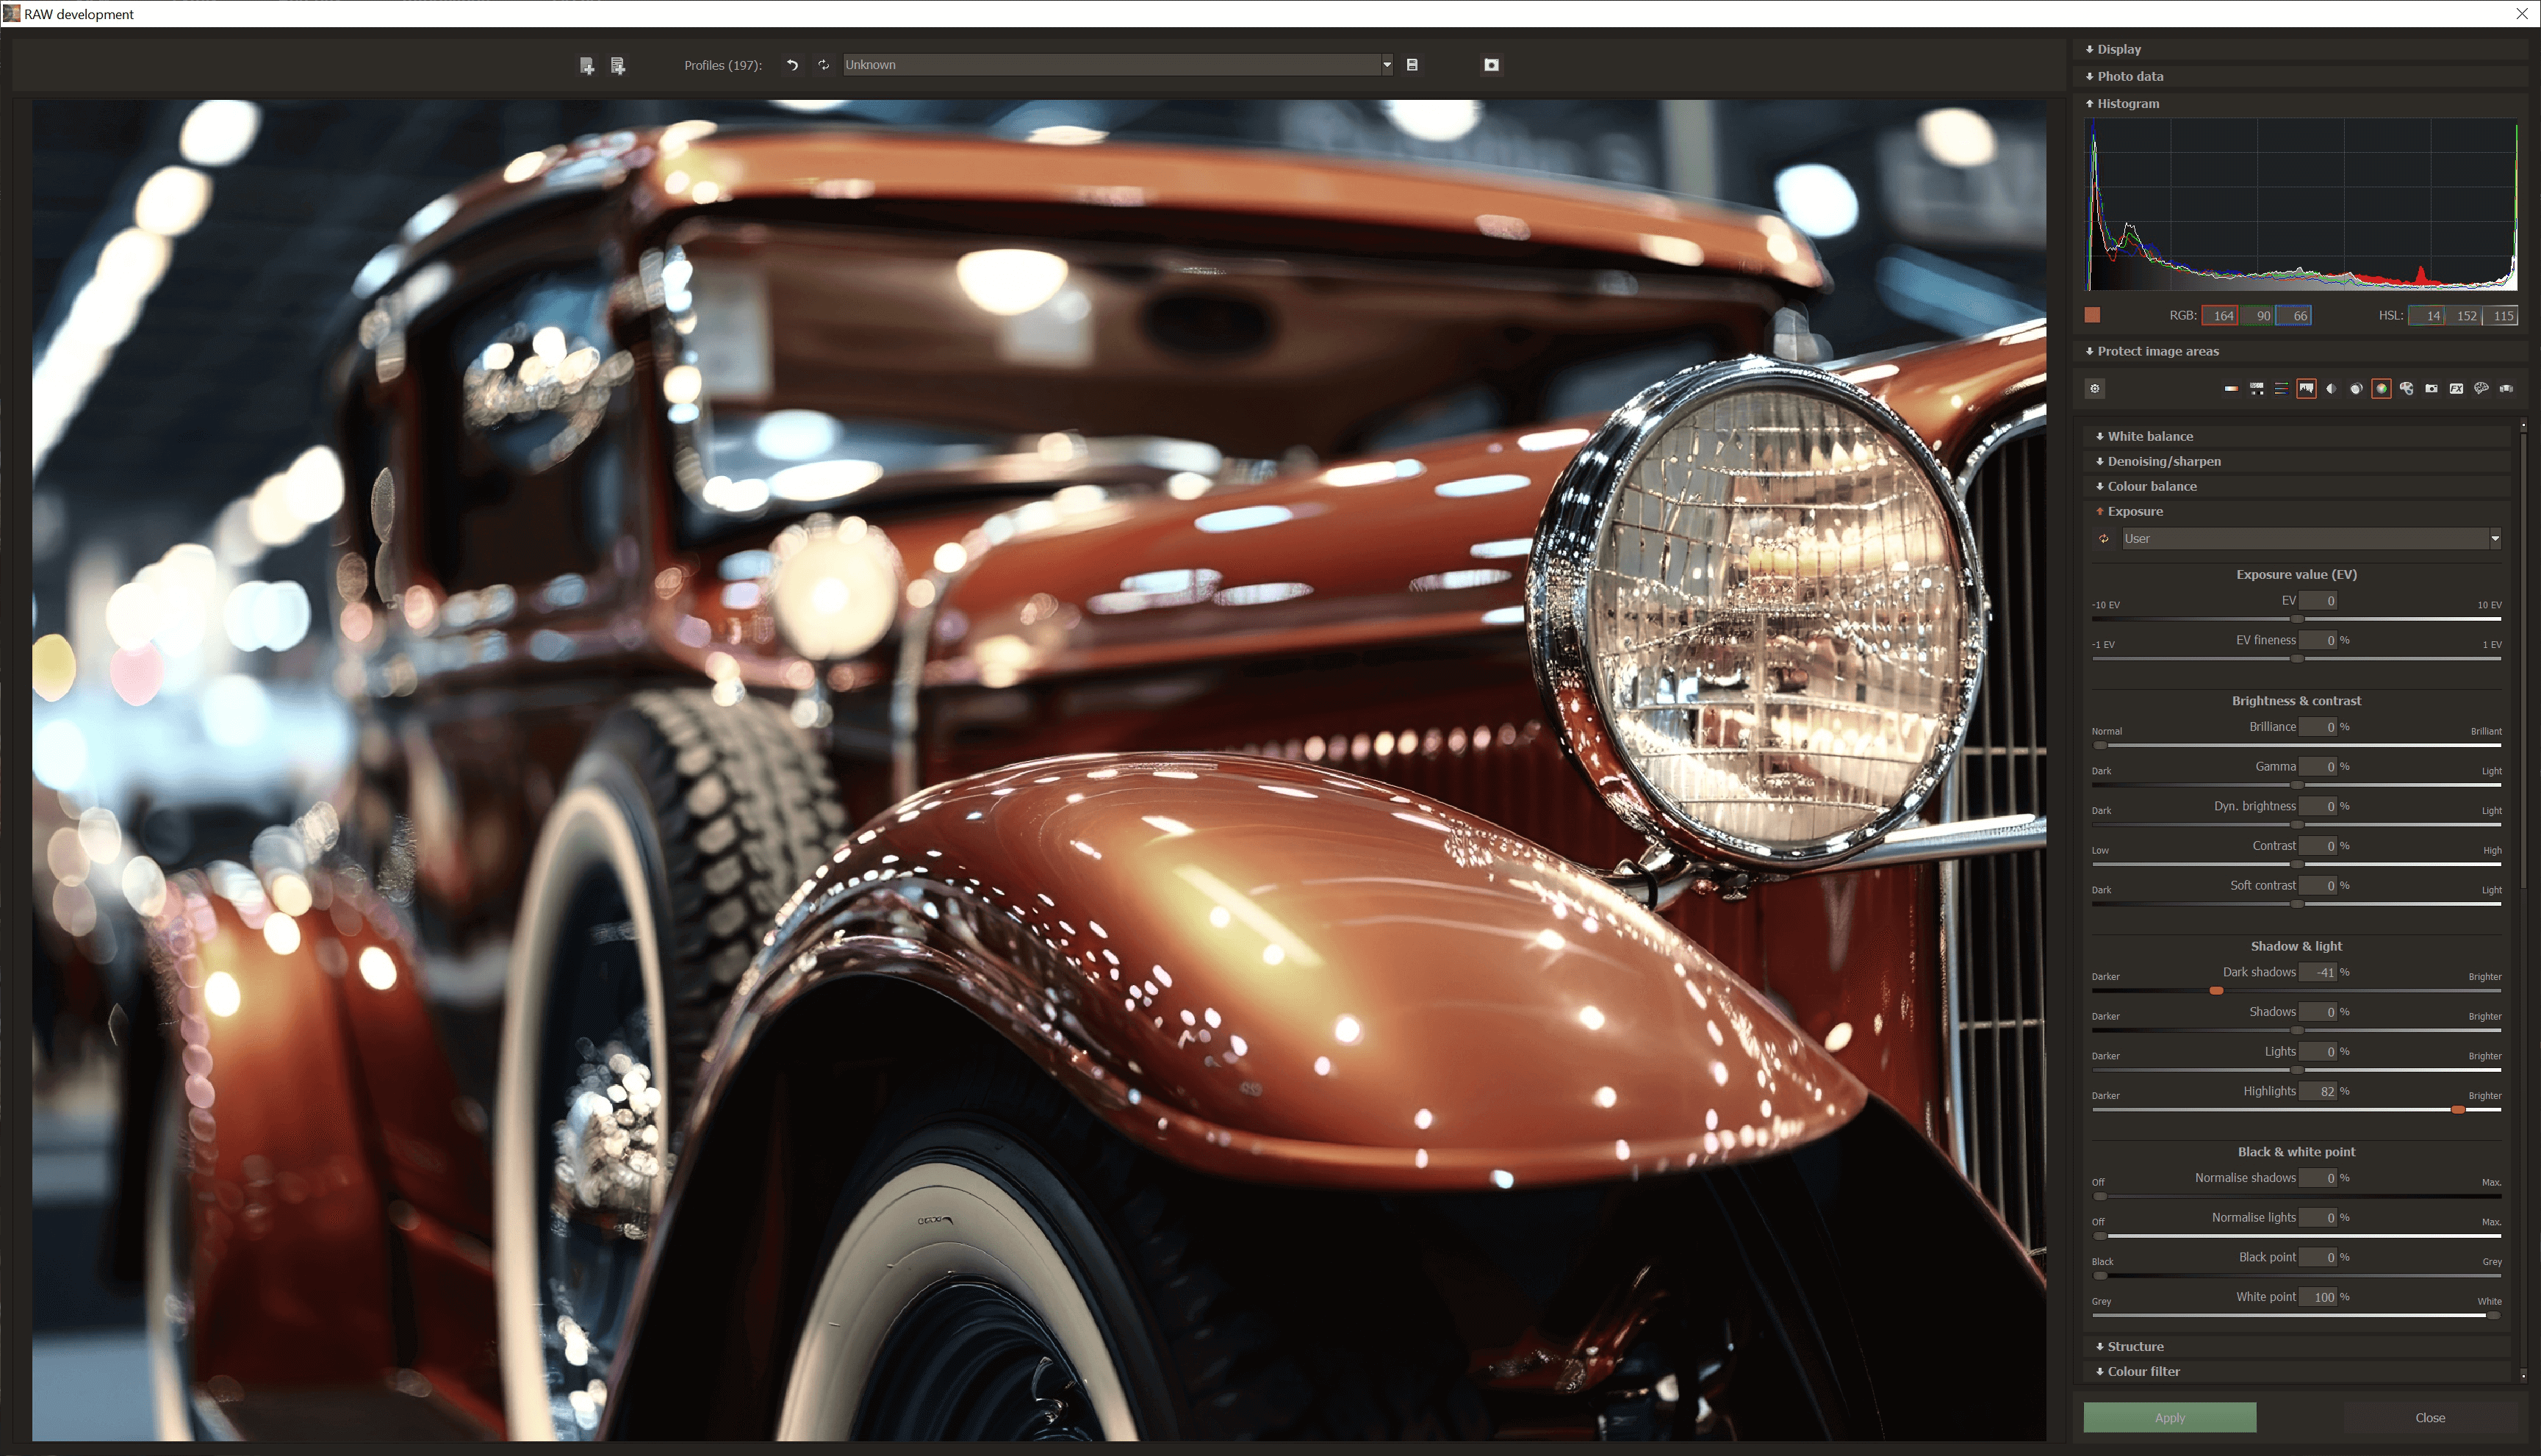Expand the White balance section
This screenshot has width=2541, height=1456.
[2150, 436]
